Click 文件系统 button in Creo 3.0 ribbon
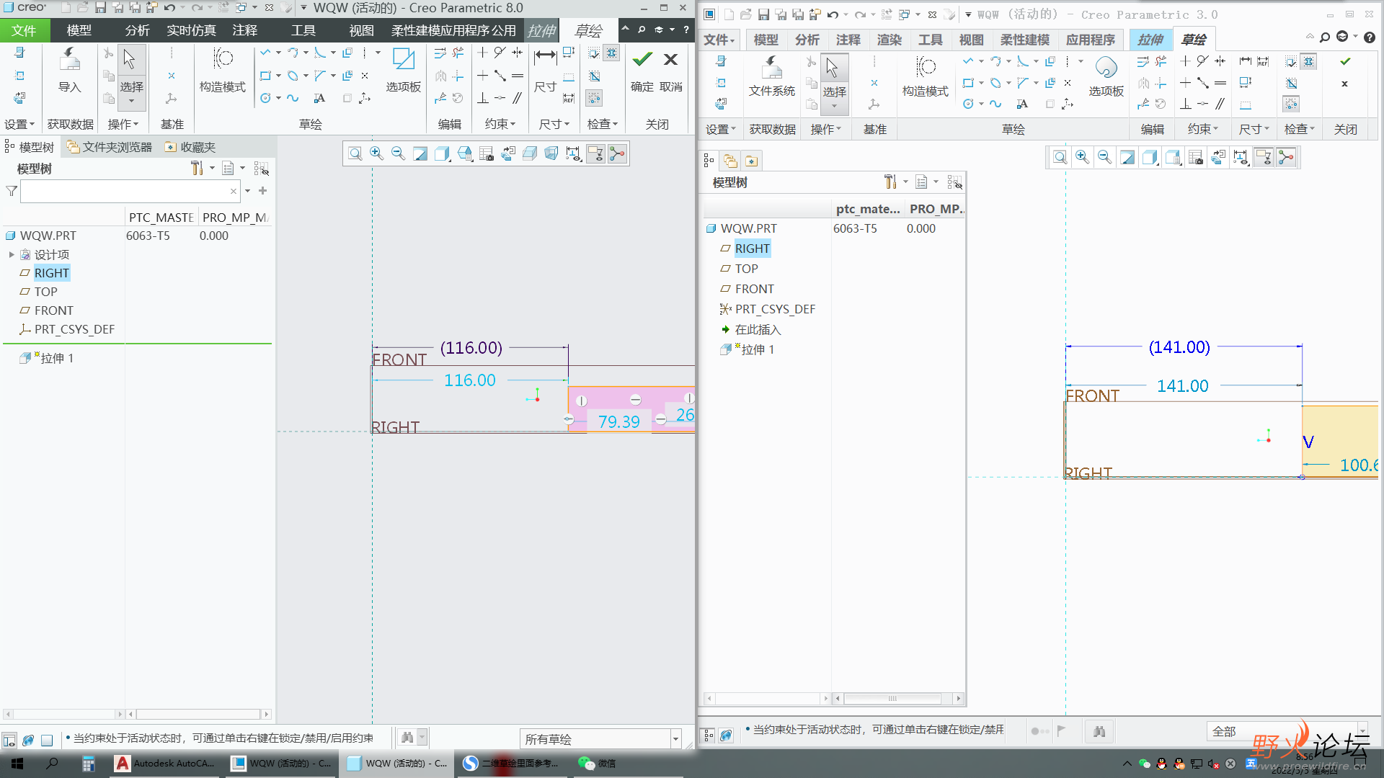The height and width of the screenshot is (778, 1384). (771, 76)
